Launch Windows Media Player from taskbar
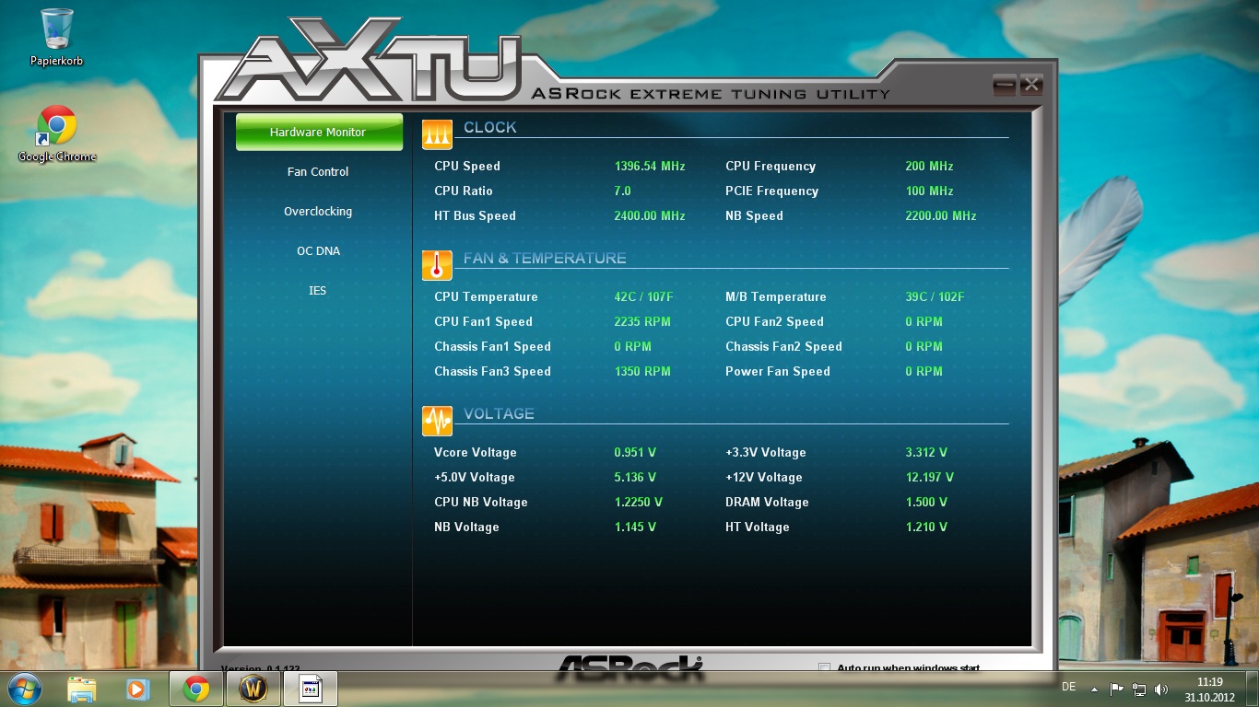Viewport: 1259px width, 707px height. (137, 689)
